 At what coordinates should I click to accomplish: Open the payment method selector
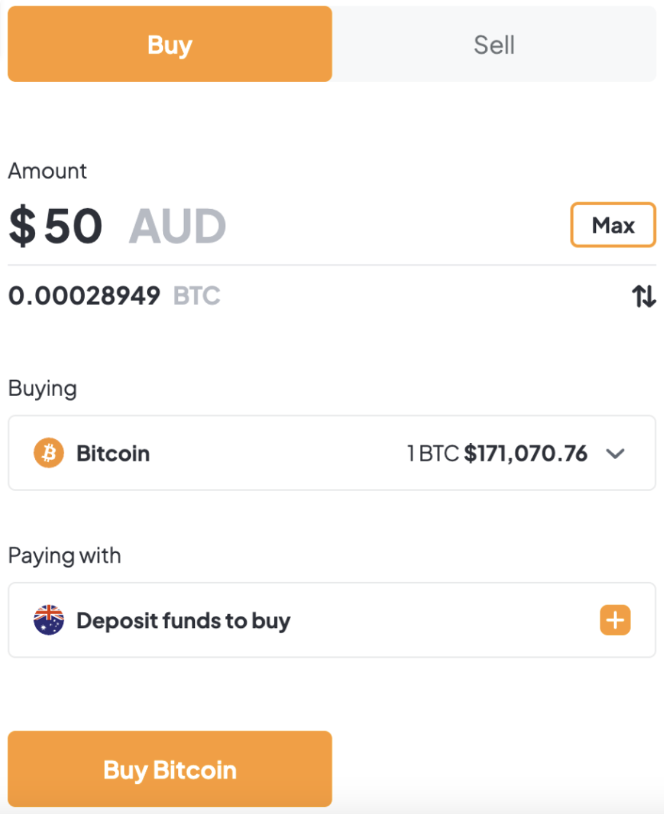[x=332, y=620]
